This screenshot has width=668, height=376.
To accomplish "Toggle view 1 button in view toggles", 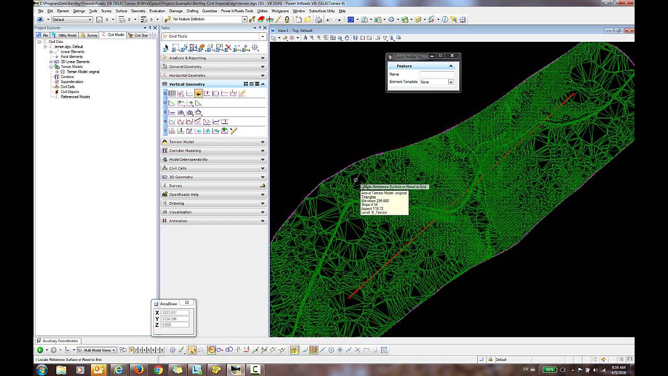I will (132, 350).
